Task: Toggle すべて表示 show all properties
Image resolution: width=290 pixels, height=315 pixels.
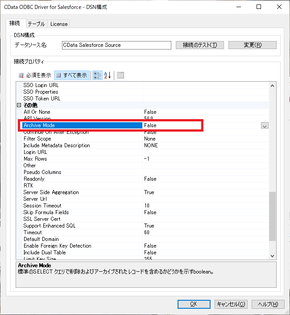Action: (72, 75)
